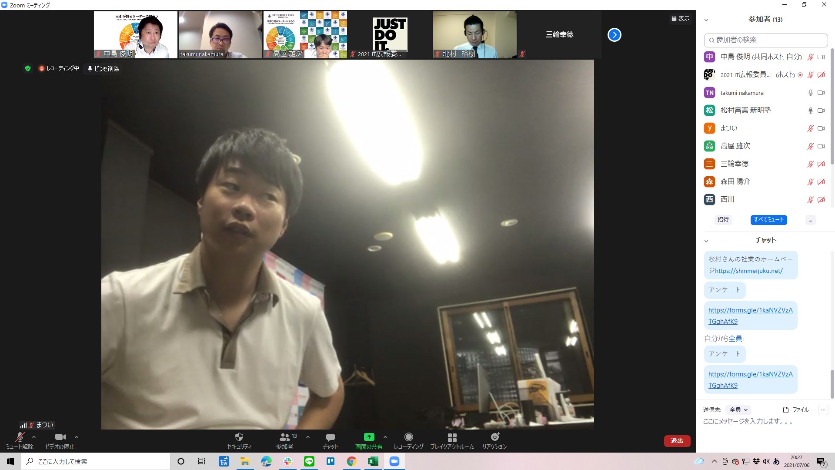Click 招待 invite button
Viewport: 835px width, 470px height.
pos(723,220)
